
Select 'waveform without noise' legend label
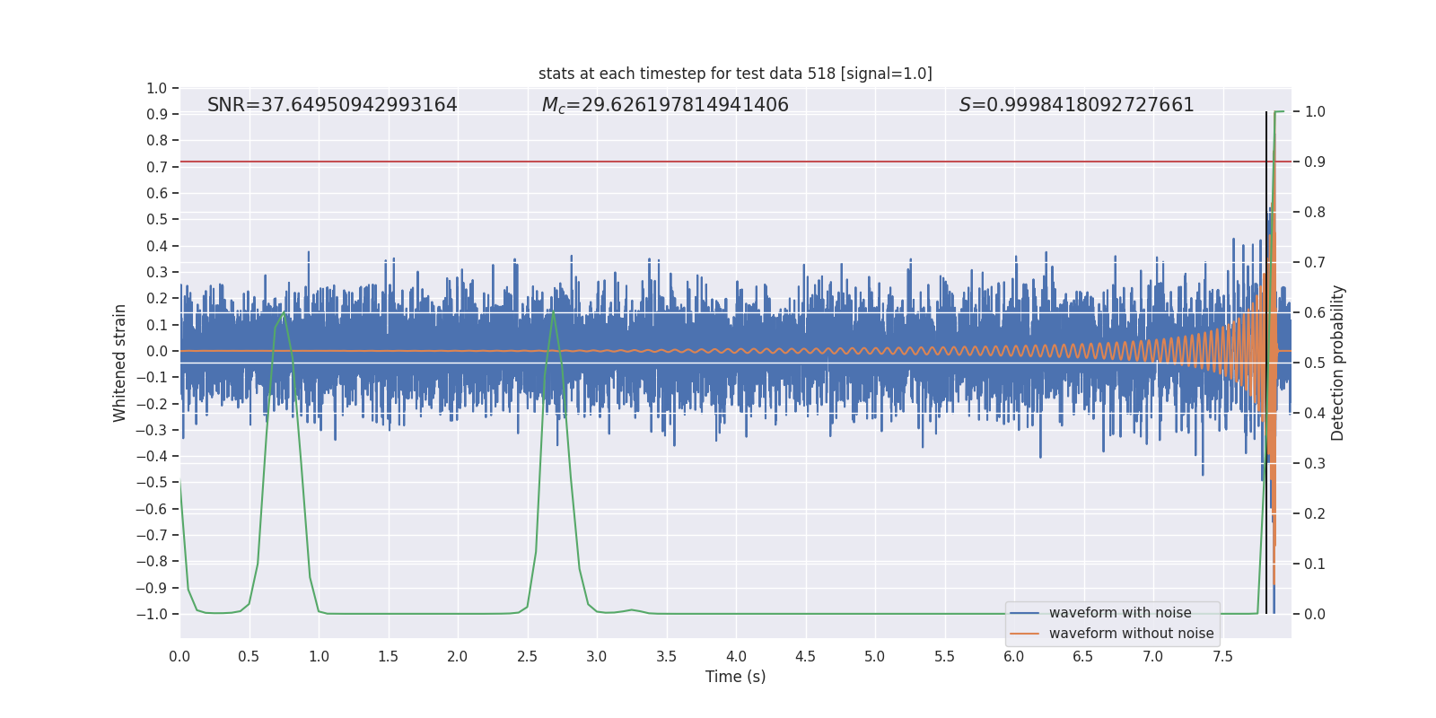(1131, 634)
